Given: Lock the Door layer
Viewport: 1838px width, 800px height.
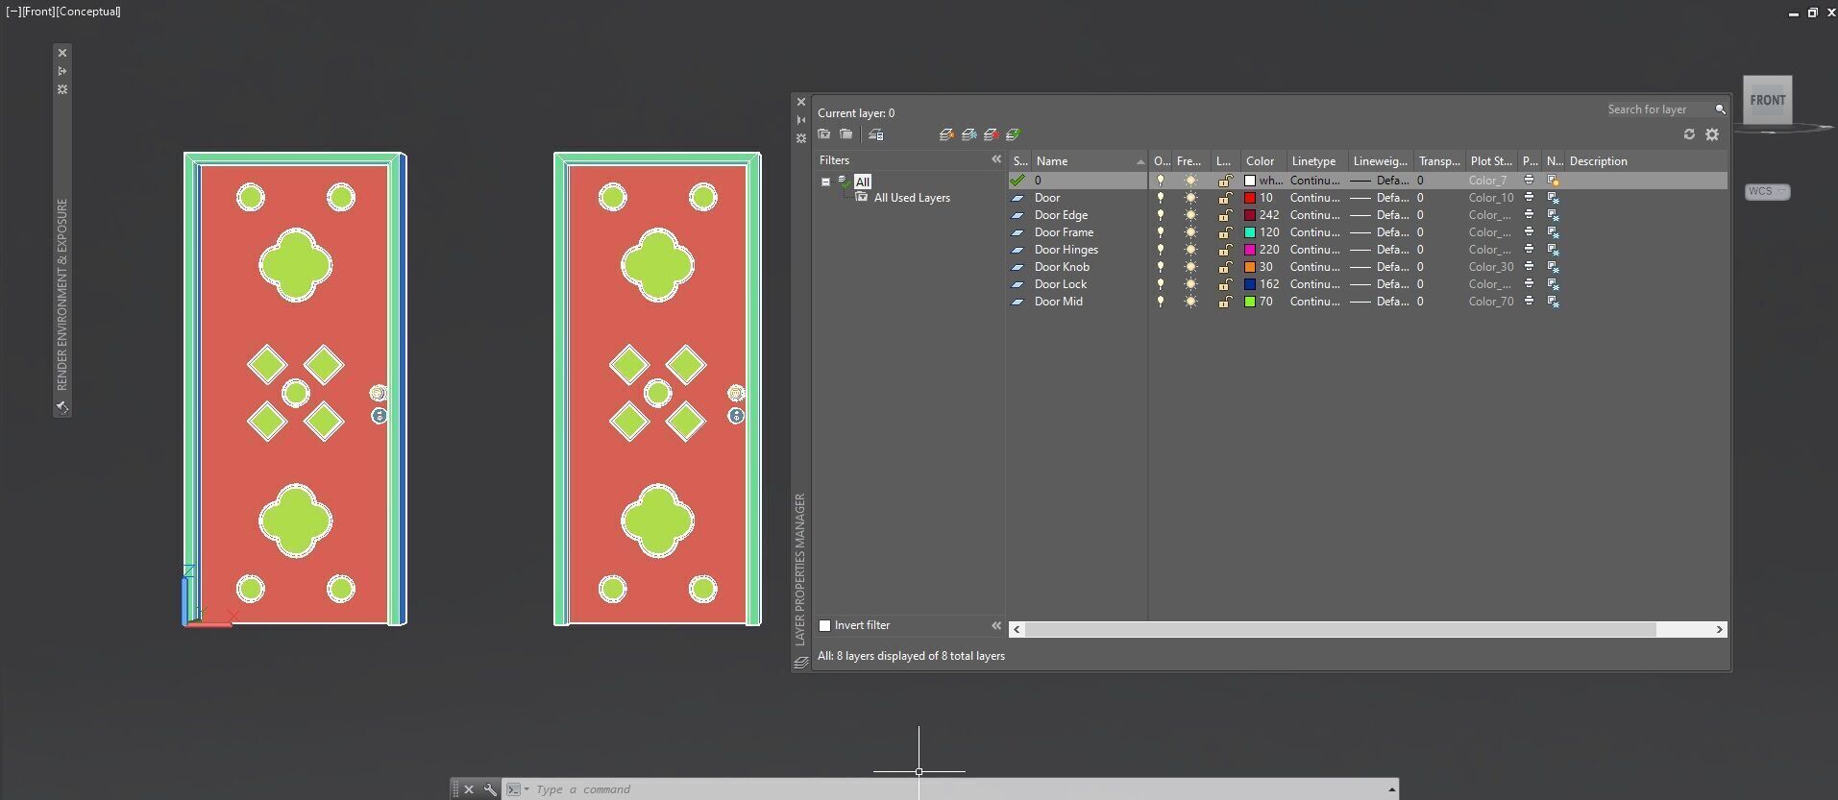Looking at the screenshot, I should pos(1225,198).
